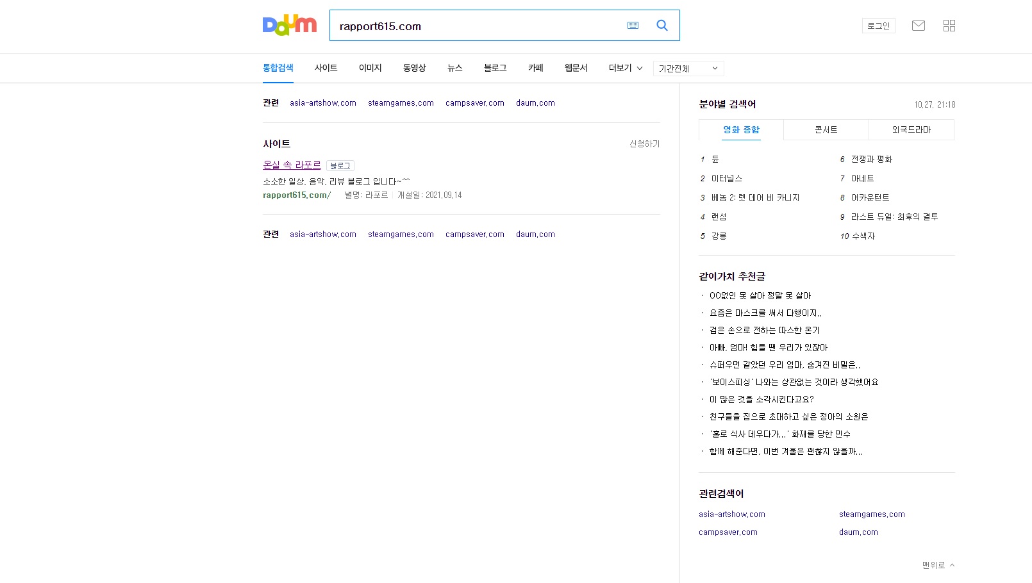Click the Daum logo
The width and height of the screenshot is (1032, 583).
pyautogui.click(x=290, y=26)
